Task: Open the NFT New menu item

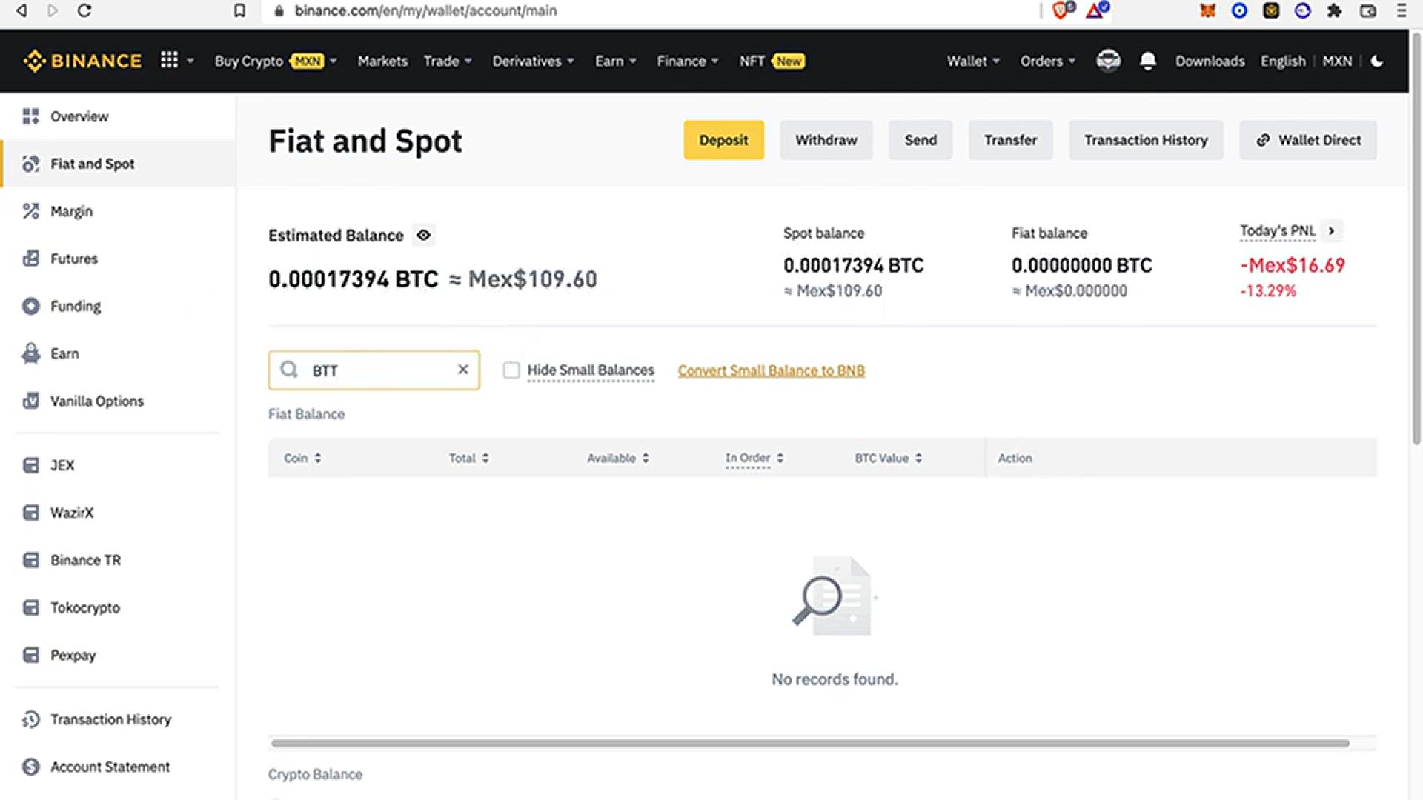Action: 771,61
